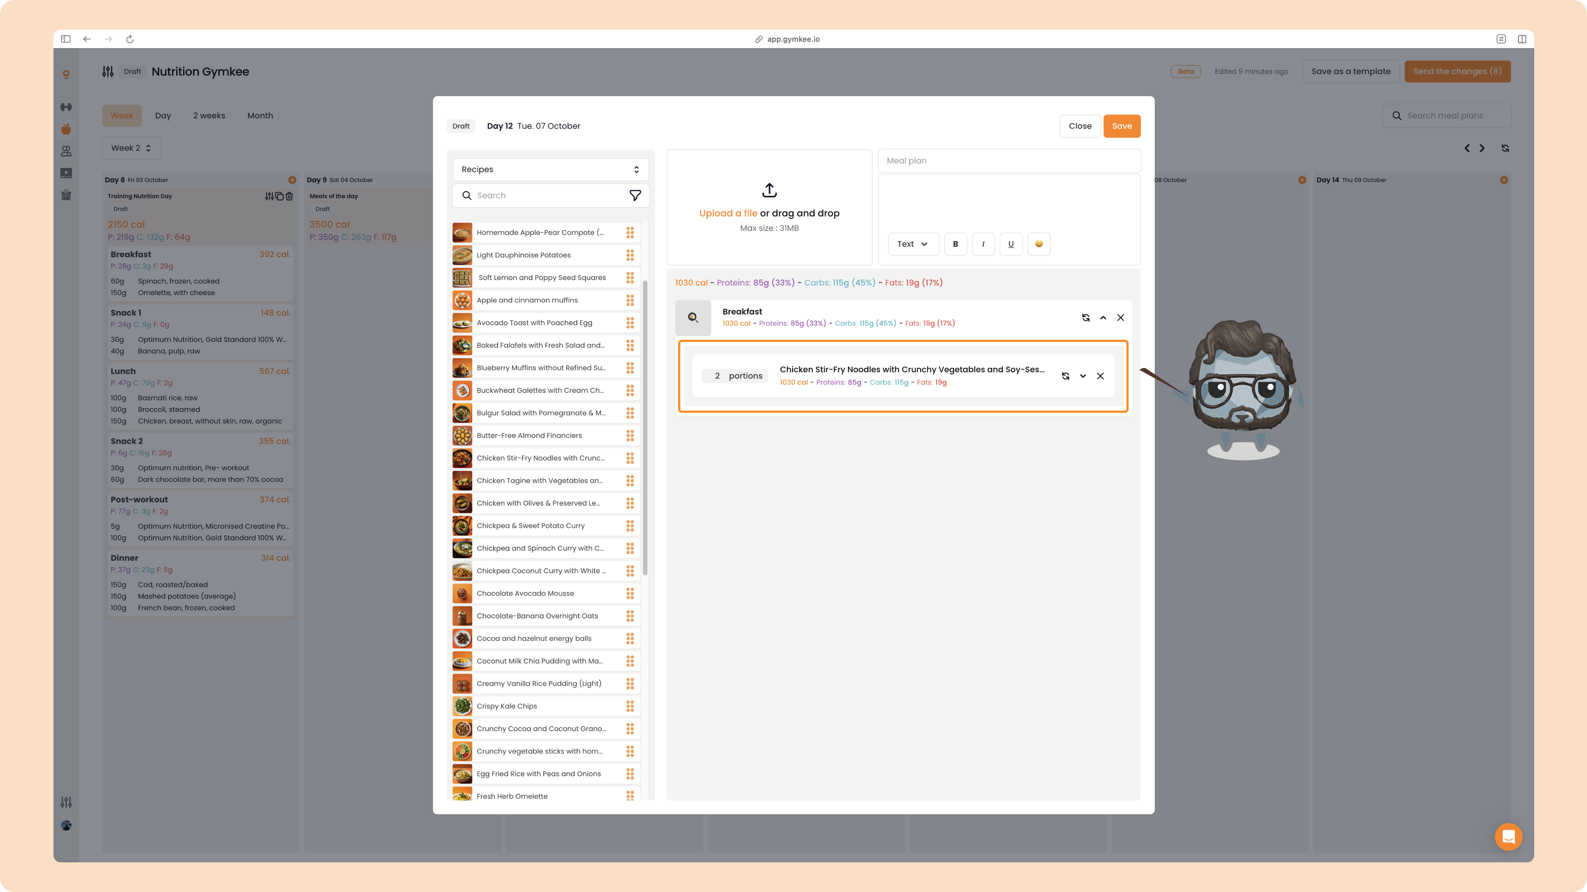Open the clients people sidebar icon

[66, 151]
